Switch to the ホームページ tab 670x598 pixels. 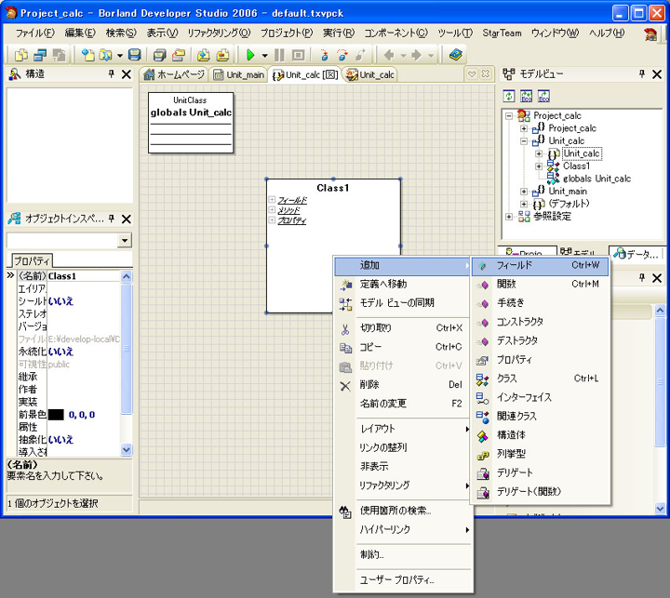(174, 74)
